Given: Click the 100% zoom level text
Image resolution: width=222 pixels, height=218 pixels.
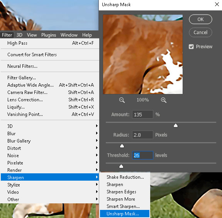Looking at the screenshot, I should point(142,100).
